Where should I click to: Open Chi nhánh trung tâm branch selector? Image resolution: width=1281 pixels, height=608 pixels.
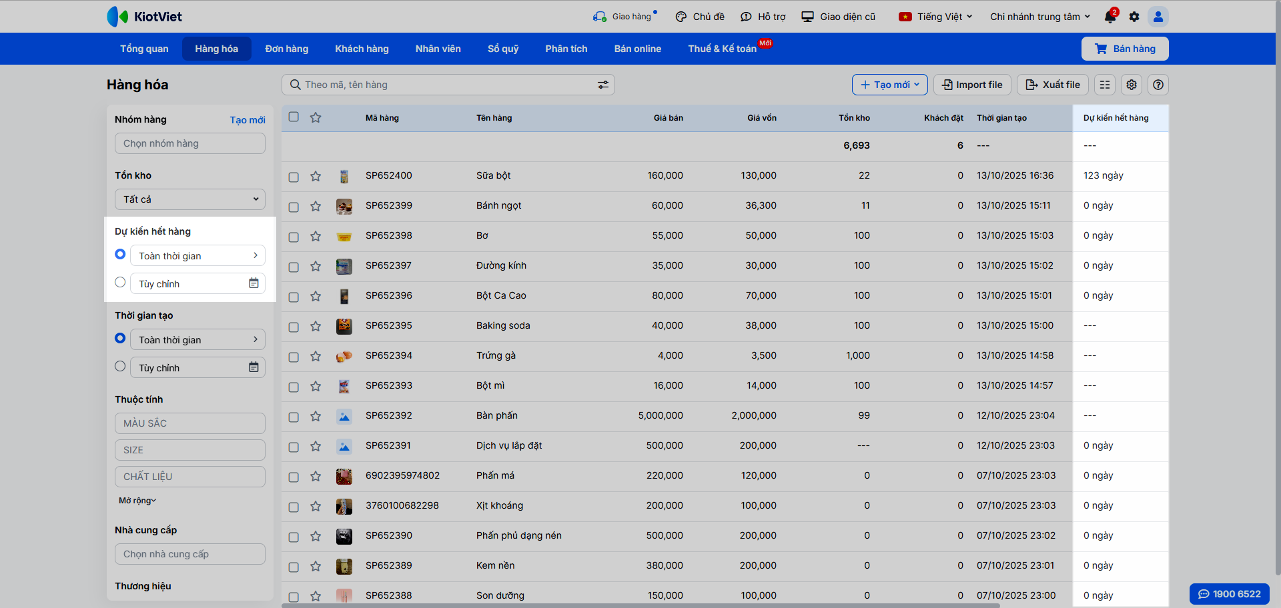pos(1040,17)
